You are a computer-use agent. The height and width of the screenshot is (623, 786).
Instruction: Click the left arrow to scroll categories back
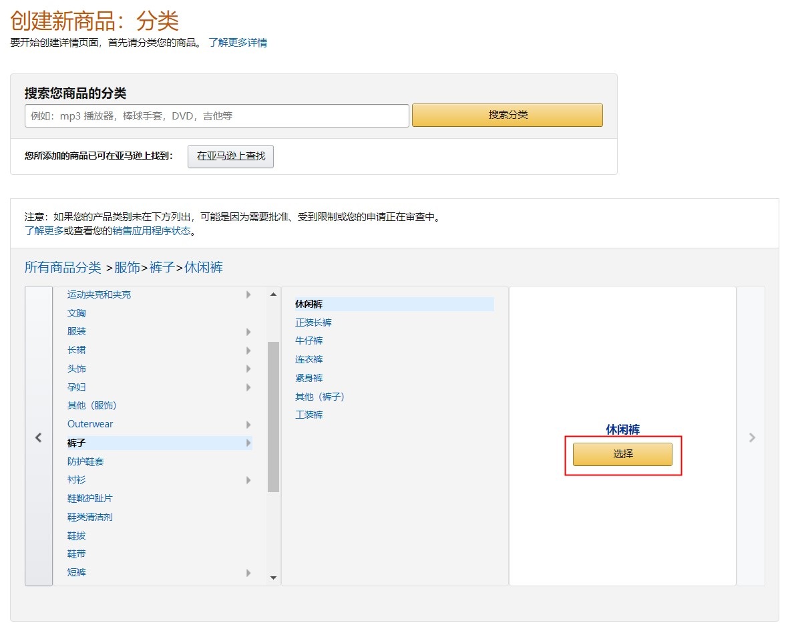click(x=38, y=437)
